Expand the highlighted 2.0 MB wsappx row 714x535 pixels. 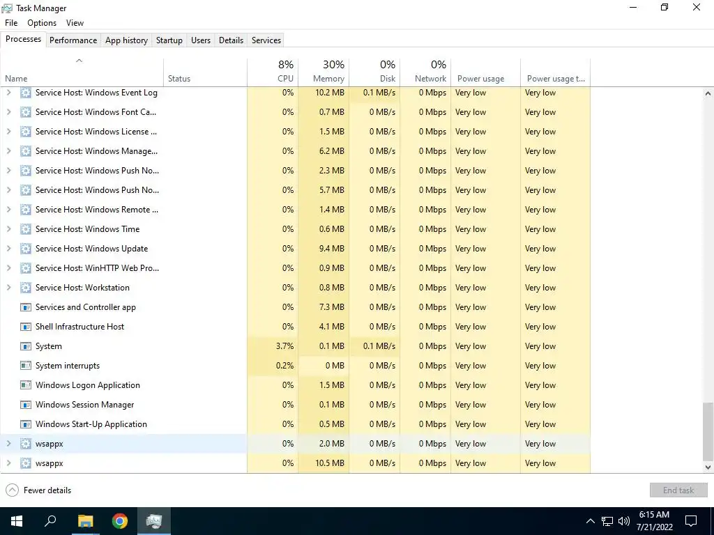(8, 444)
